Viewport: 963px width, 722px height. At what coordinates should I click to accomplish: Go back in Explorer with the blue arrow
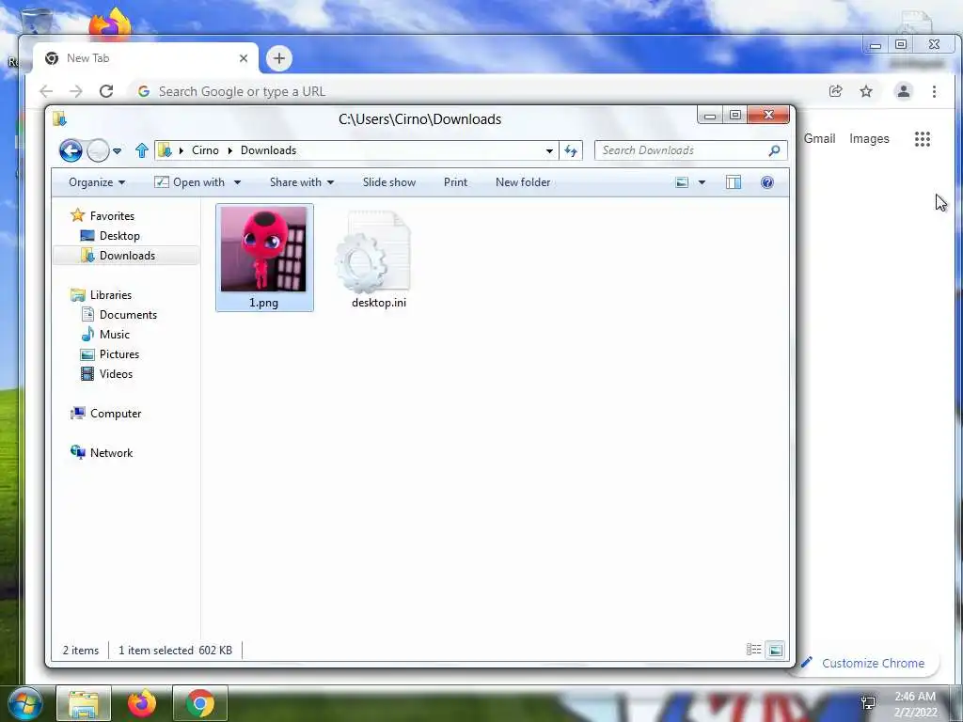[71, 150]
